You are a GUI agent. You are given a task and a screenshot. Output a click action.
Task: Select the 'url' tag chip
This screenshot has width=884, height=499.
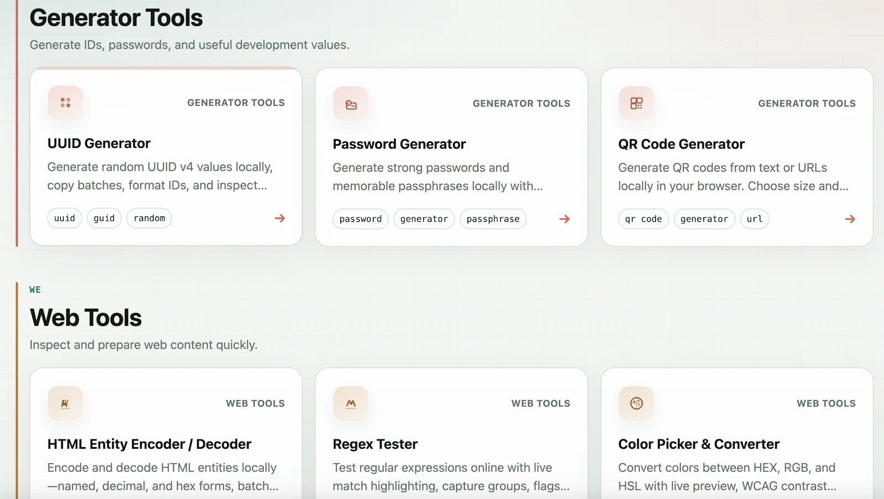755,219
